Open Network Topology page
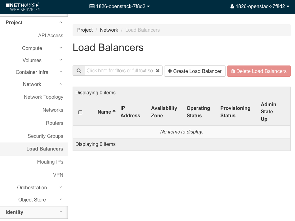 click(43, 97)
